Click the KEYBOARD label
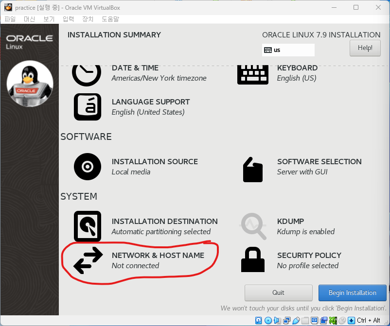This screenshot has width=390, height=326. 297,68
